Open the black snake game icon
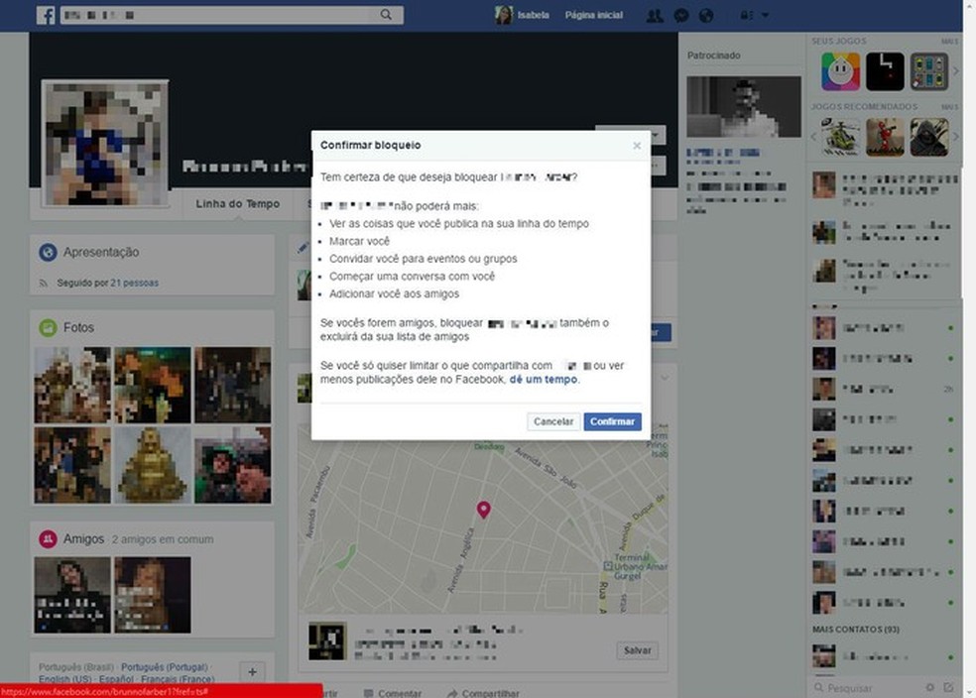The height and width of the screenshot is (698, 976). pyautogui.click(x=885, y=71)
